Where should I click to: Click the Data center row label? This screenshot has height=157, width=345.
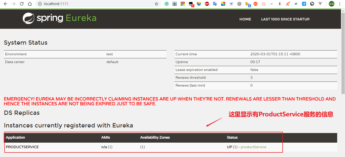pyautogui.click(x=15, y=62)
